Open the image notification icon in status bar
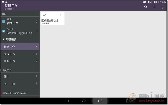Viewport: 168px width, 105px height. 3,2
